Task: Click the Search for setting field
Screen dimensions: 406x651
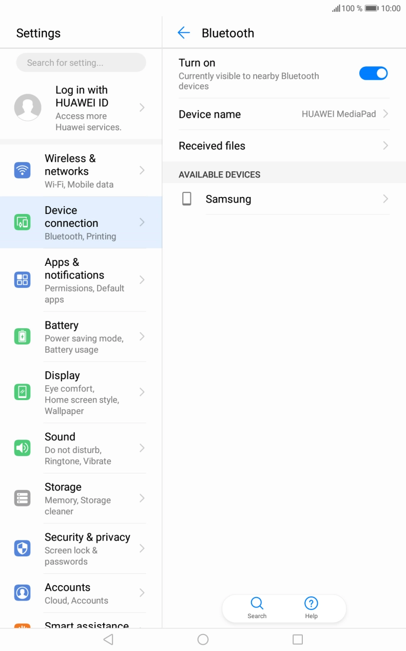Action: (x=81, y=62)
